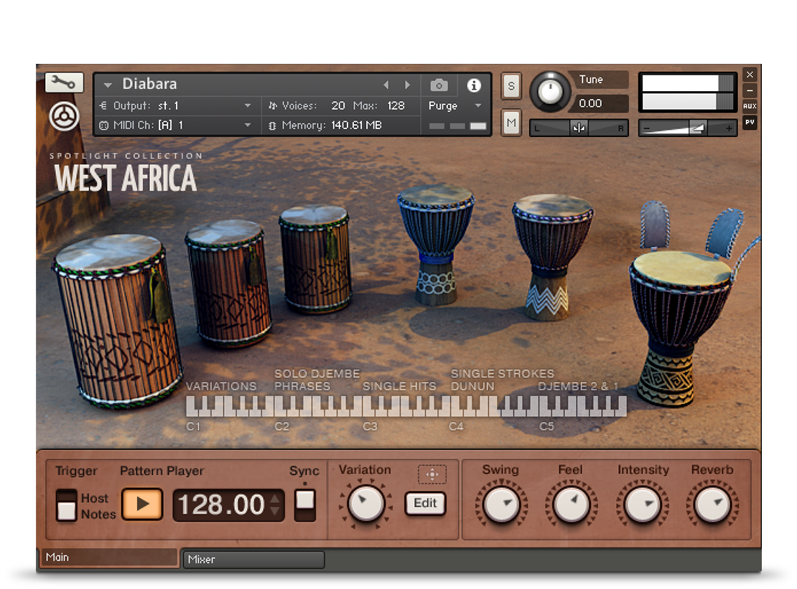This screenshot has width=797, height=589.
Task: Click the SOLO DJEMBE PHRASES label
Action: click(317, 380)
